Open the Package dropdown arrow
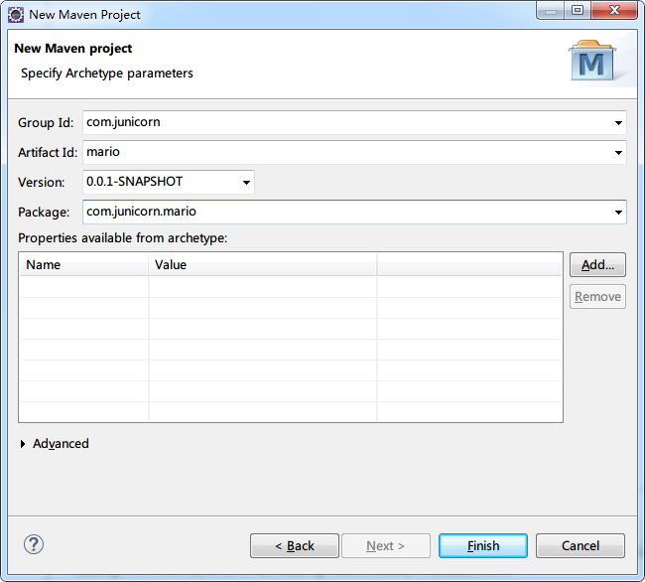 [x=618, y=213]
